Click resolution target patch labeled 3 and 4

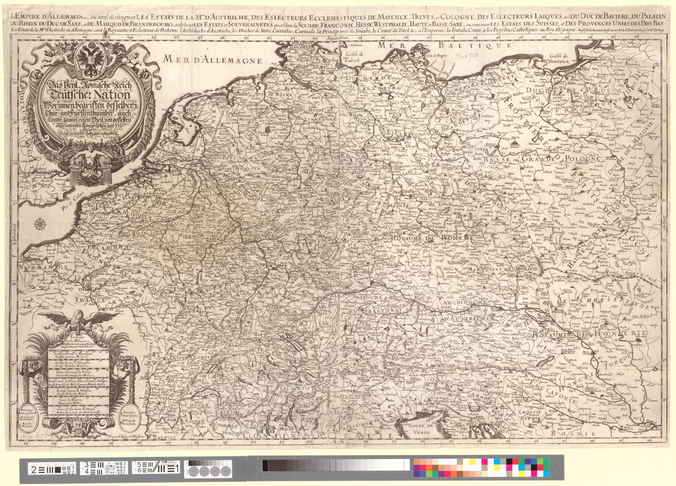pyautogui.click(x=104, y=468)
